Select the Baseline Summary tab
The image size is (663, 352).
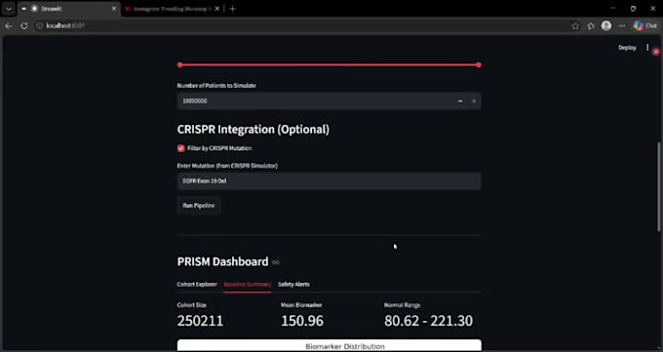point(248,285)
